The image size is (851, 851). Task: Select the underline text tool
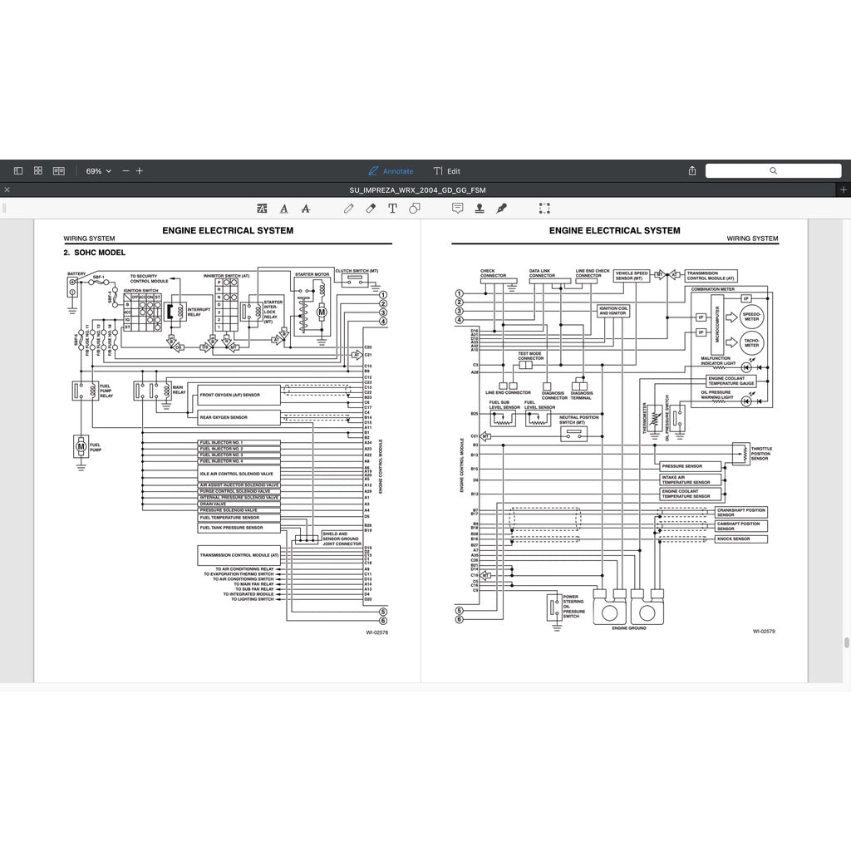pos(284,209)
